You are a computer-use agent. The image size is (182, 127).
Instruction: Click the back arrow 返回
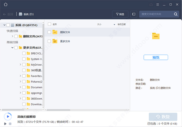pyautogui.click(x=8, y=14)
